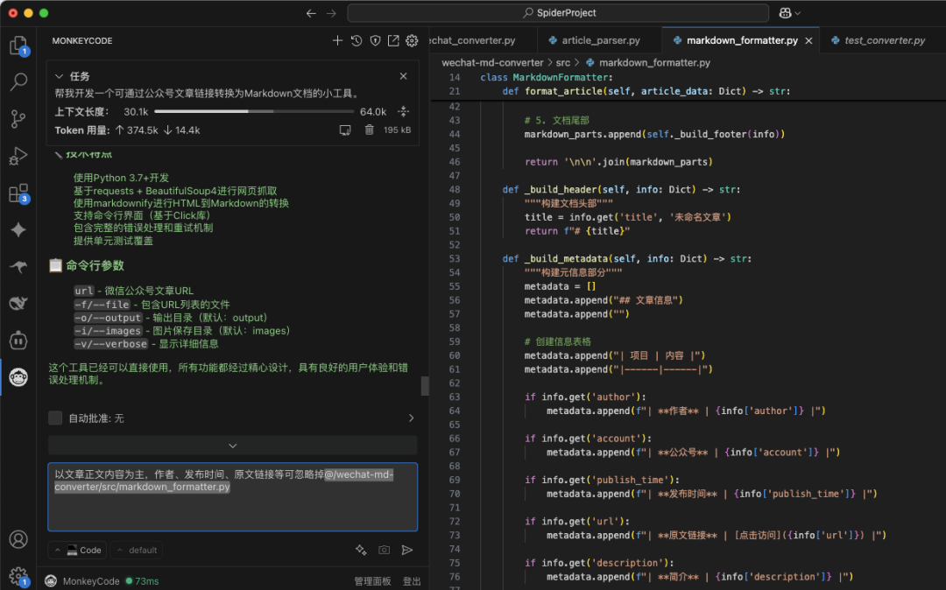Open Source Control in the activity bar

19,119
